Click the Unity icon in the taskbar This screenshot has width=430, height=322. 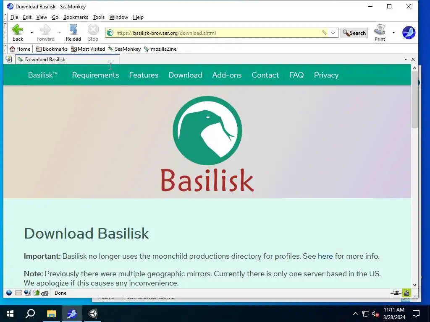[x=93, y=314]
